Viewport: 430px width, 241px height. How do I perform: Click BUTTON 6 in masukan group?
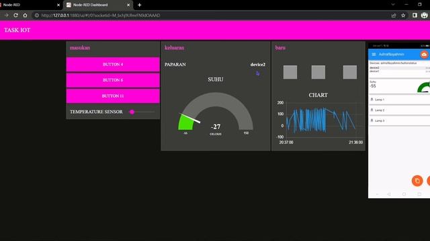(113, 80)
